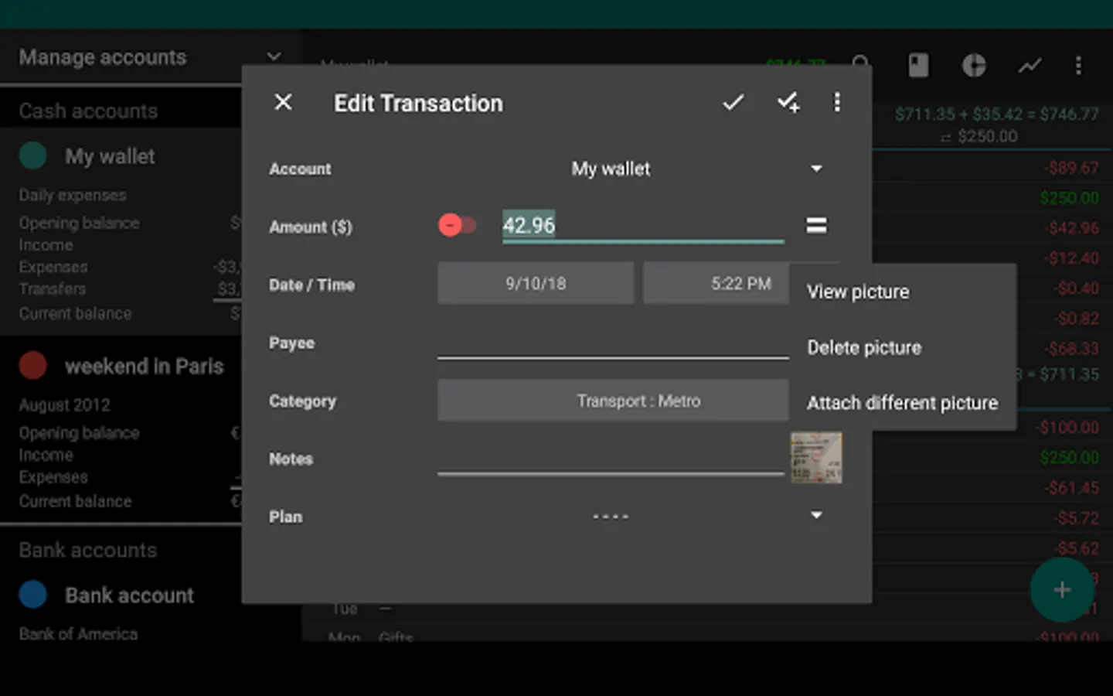Save transaction with the checkmark icon
The height and width of the screenshot is (696, 1113).
point(733,102)
